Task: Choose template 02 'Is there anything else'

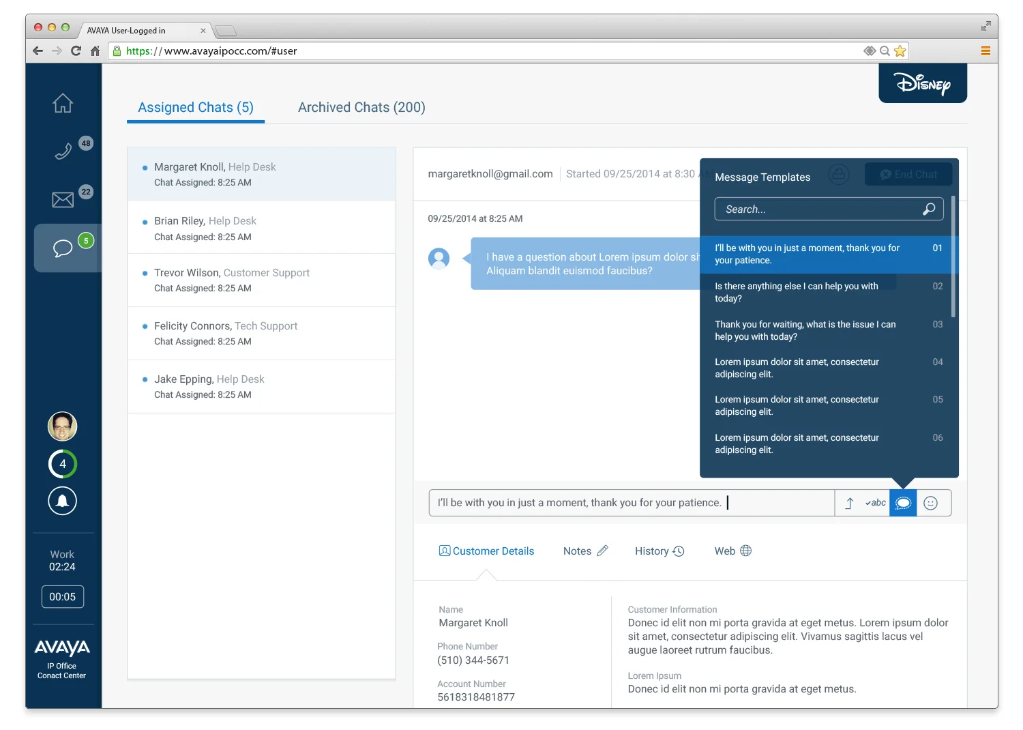Action: pyautogui.click(x=829, y=293)
